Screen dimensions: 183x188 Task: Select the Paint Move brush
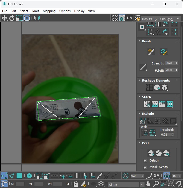[x=151, y=52]
